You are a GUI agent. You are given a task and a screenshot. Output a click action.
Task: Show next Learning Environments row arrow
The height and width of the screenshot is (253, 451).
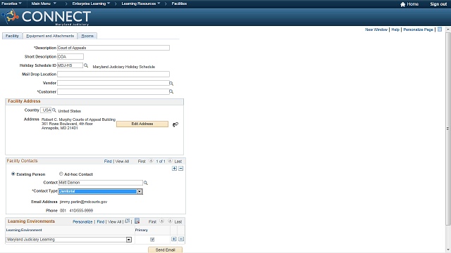(x=170, y=221)
